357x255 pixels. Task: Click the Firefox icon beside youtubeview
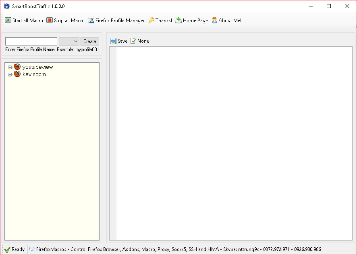coord(17,67)
